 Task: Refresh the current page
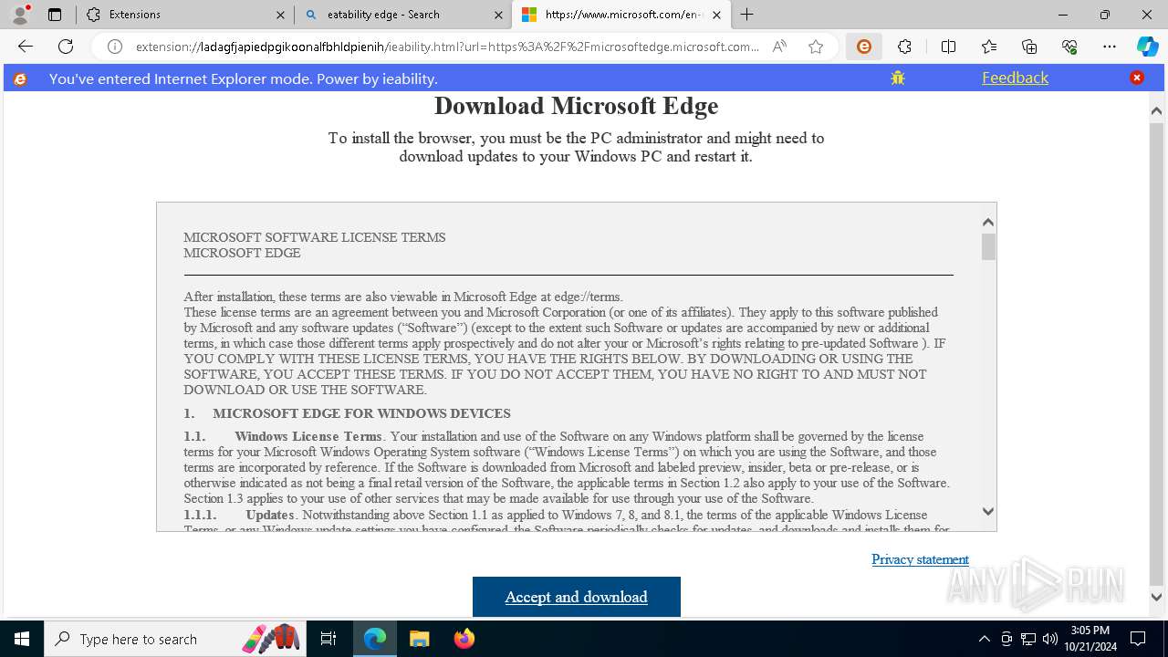66,47
